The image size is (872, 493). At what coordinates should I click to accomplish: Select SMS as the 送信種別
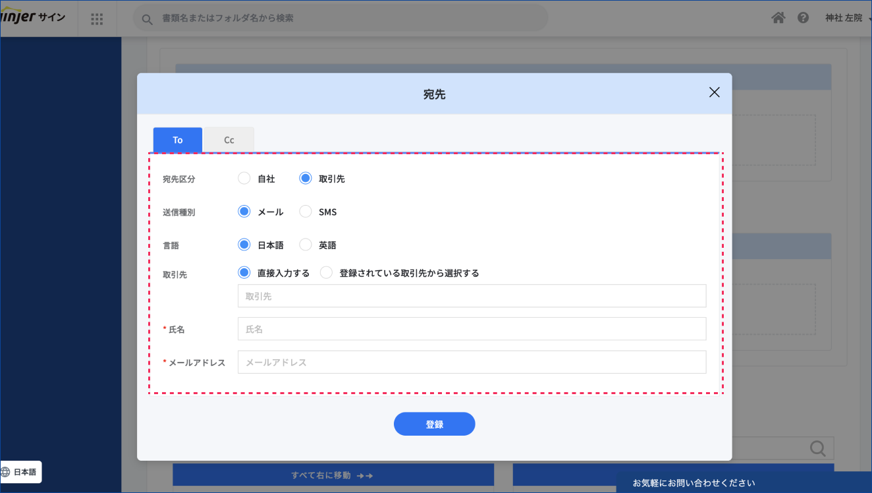point(306,212)
